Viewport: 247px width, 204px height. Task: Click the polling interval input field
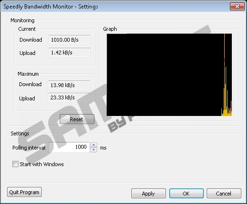click(x=69, y=147)
